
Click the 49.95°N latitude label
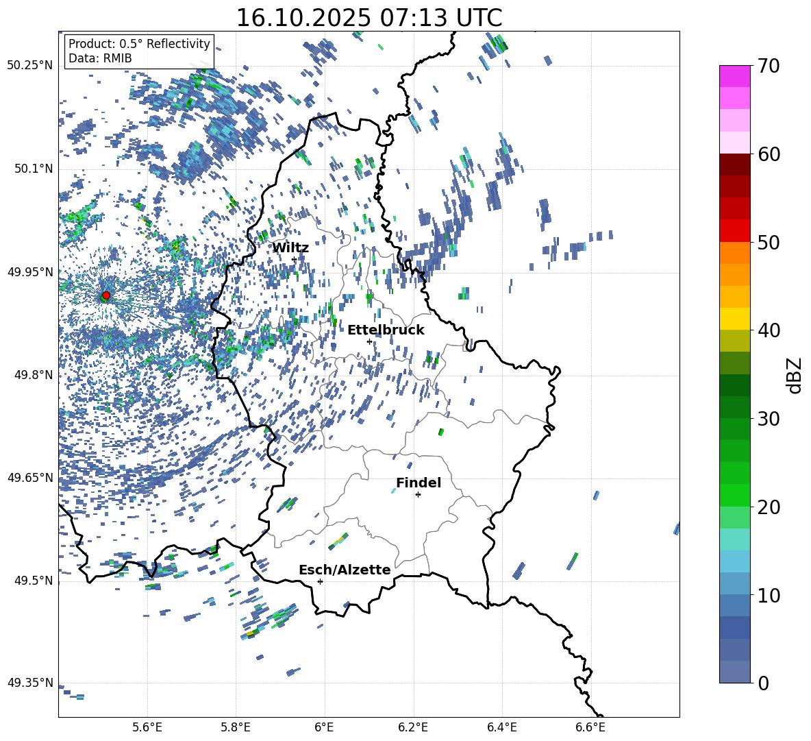pos(30,272)
